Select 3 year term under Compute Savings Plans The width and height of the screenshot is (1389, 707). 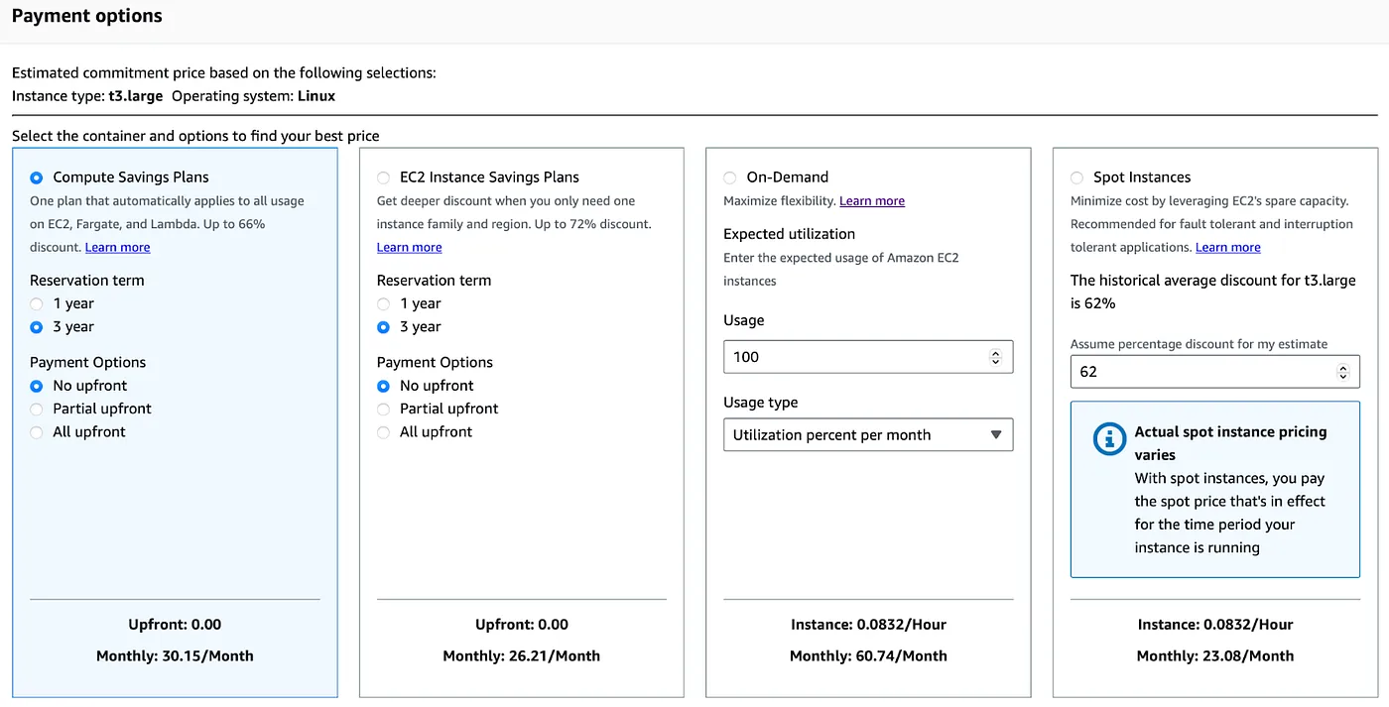[37, 327]
